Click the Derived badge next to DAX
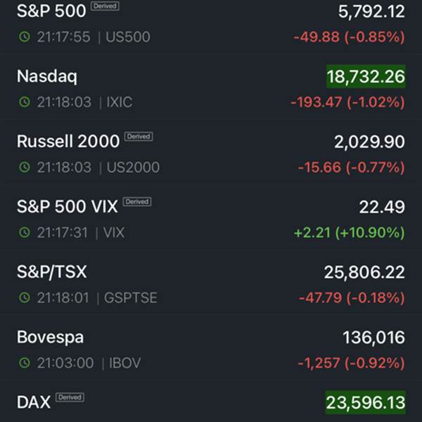422x422 pixels. click(x=70, y=397)
